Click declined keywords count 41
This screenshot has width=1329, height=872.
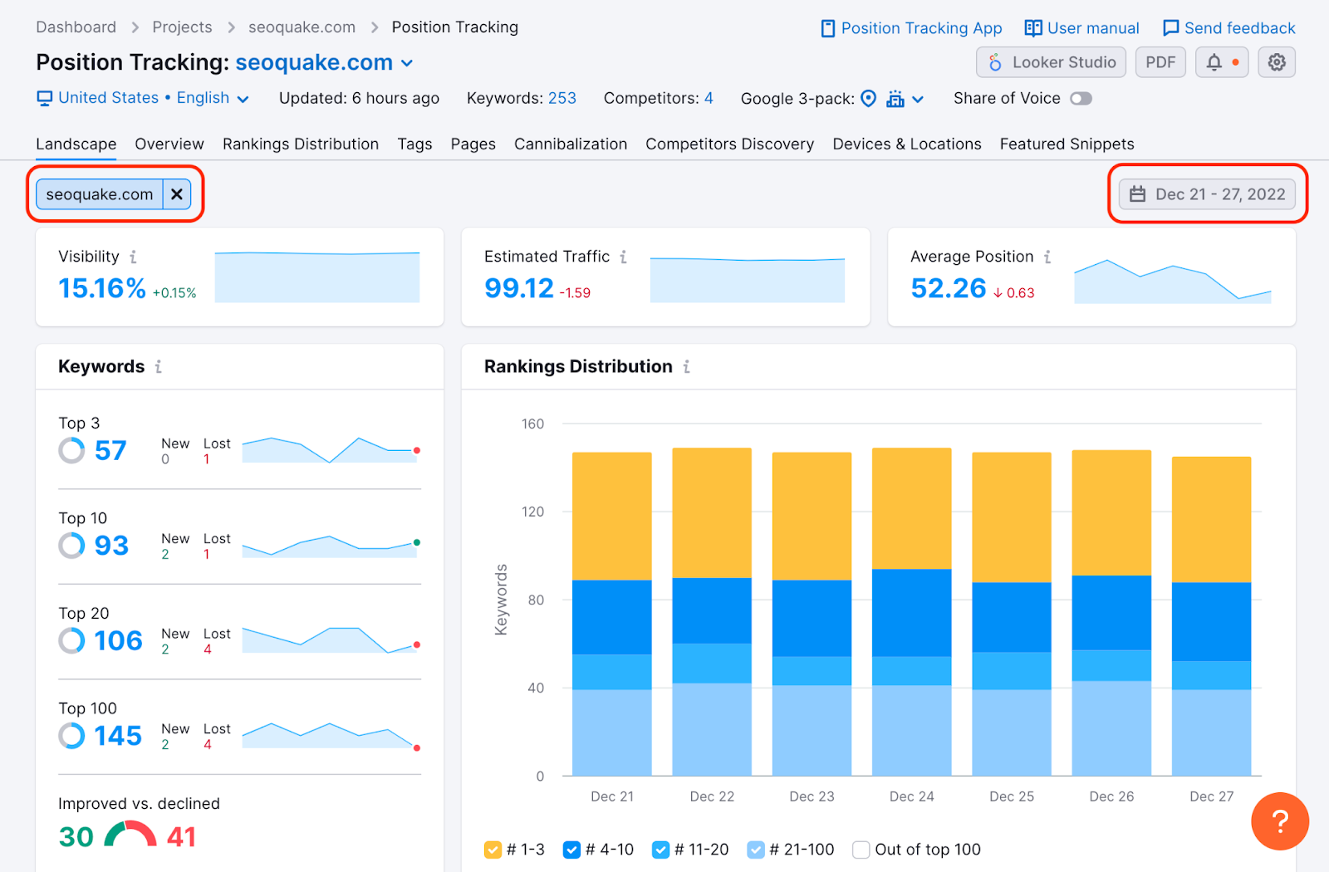coord(181,836)
